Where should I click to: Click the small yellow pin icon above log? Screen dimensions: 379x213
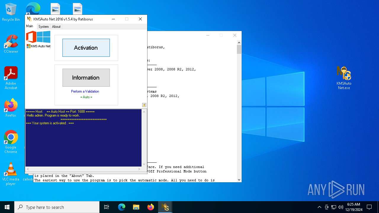click(x=144, y=105)
